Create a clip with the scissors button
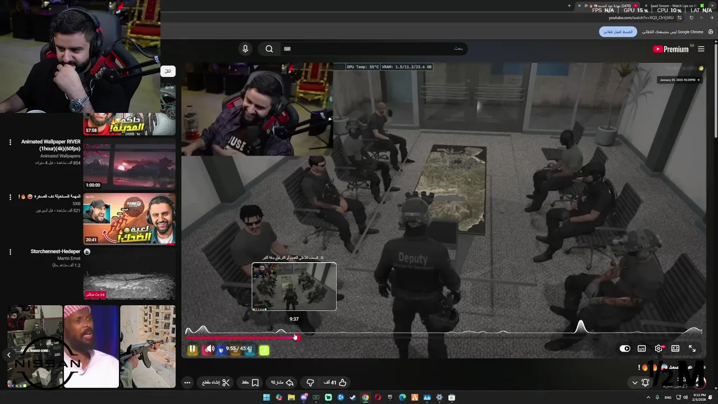 (x=217, y=383)
